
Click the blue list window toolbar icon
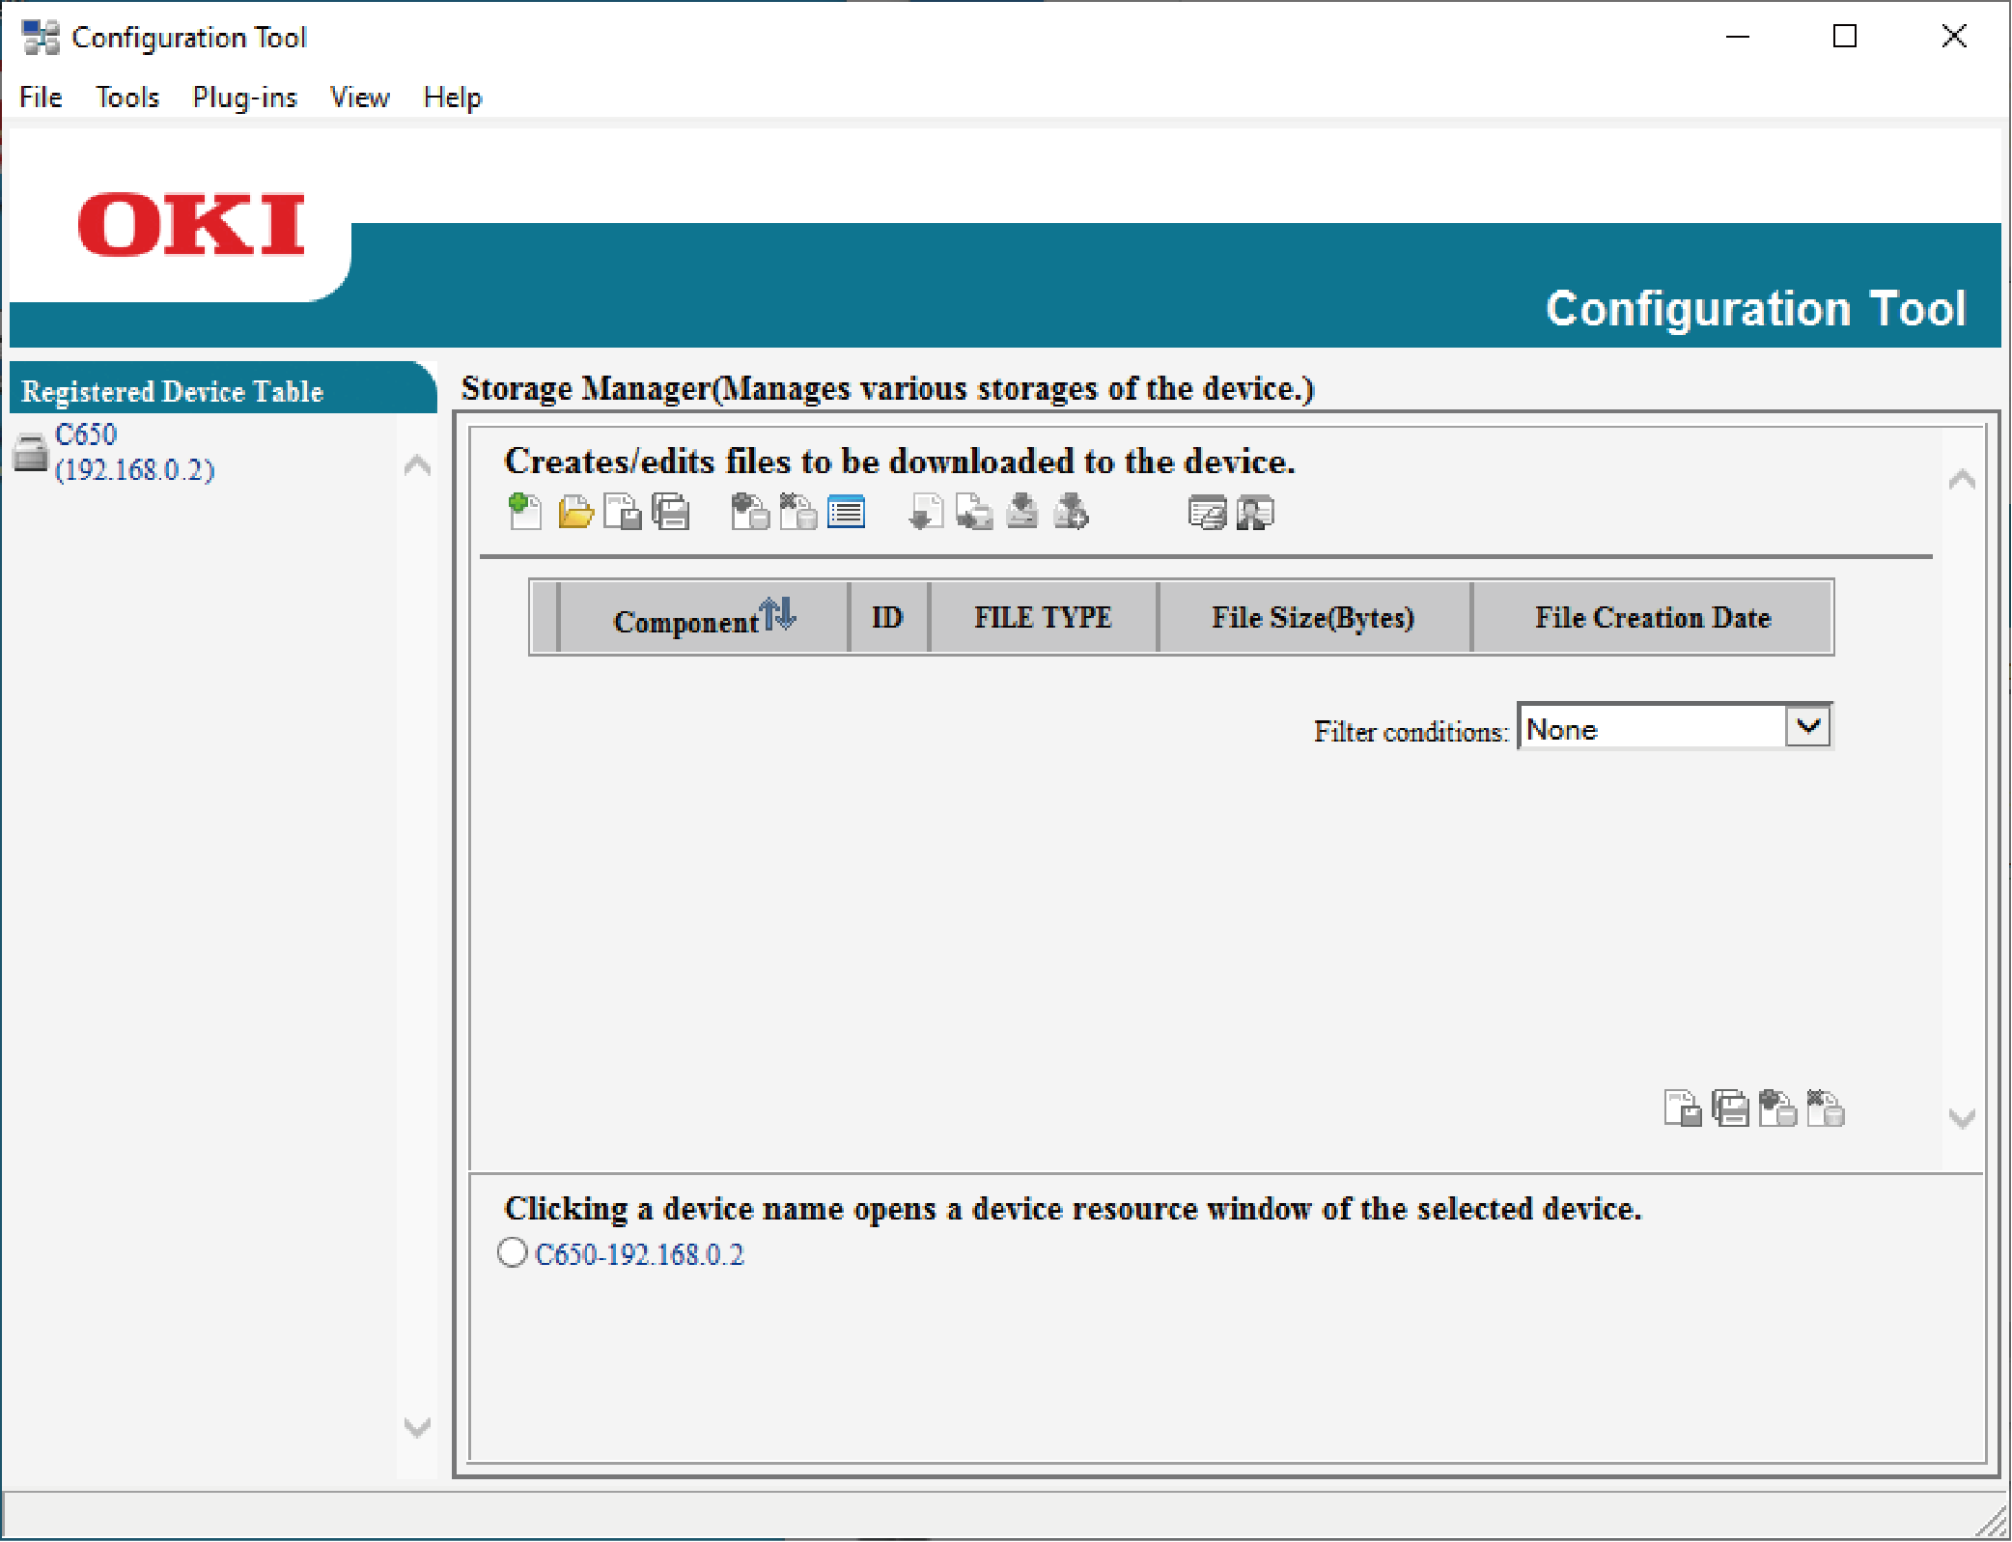[x=846, y=512]
